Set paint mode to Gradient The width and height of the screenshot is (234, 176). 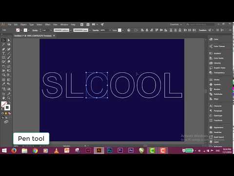click(x=6, y=113)
